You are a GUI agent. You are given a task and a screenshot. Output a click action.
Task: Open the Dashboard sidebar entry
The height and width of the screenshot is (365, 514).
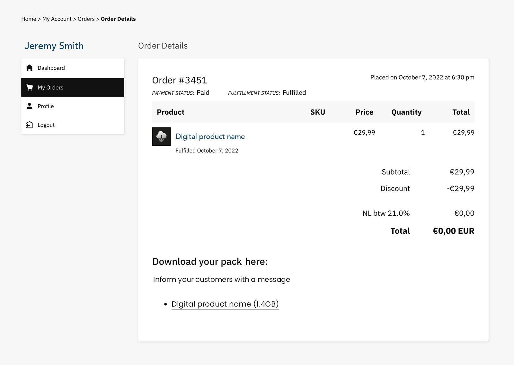point(51,68)
